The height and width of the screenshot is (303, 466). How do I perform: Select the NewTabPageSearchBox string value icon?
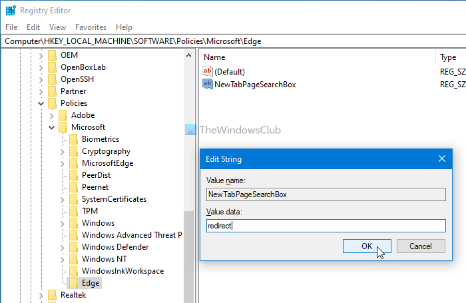[208, 85]
